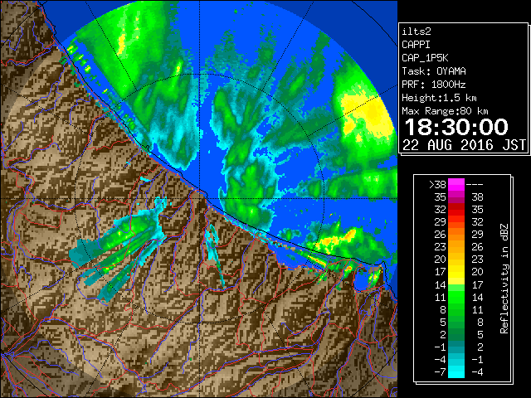Click the vertical 'Reflectivity in dBZ' label
This screenshot has height=398, width=531.
click(x=504, y=279)
